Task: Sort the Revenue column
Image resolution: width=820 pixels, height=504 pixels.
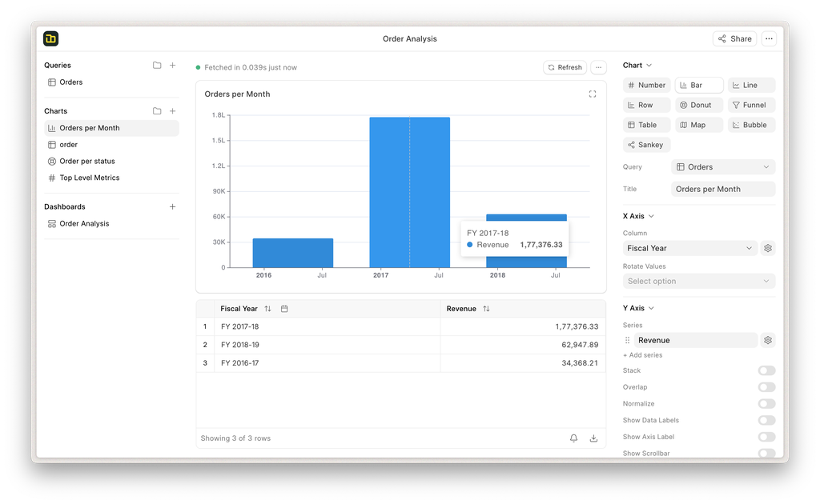Action: pos(486,309)
